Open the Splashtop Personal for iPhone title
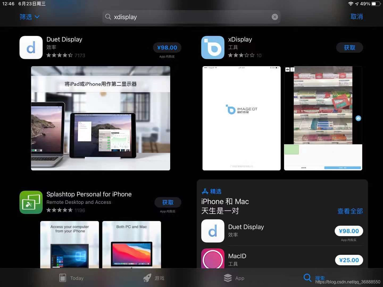Screen dimensions: 383x287 point(89,194)
